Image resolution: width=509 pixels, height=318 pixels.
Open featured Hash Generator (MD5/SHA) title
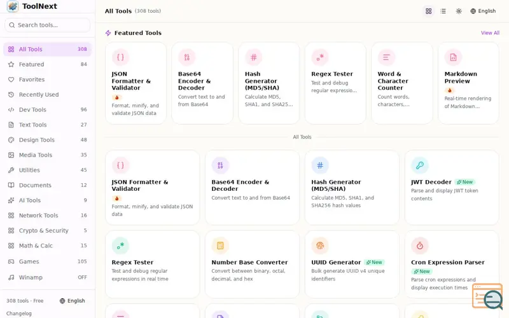(262, 81)
